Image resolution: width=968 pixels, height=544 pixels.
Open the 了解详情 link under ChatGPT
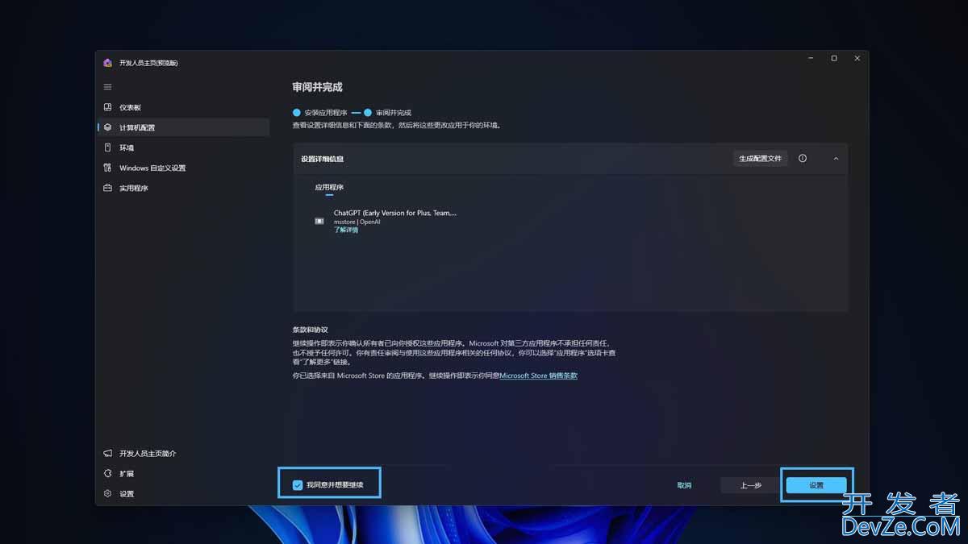click(x=346, y=230)
